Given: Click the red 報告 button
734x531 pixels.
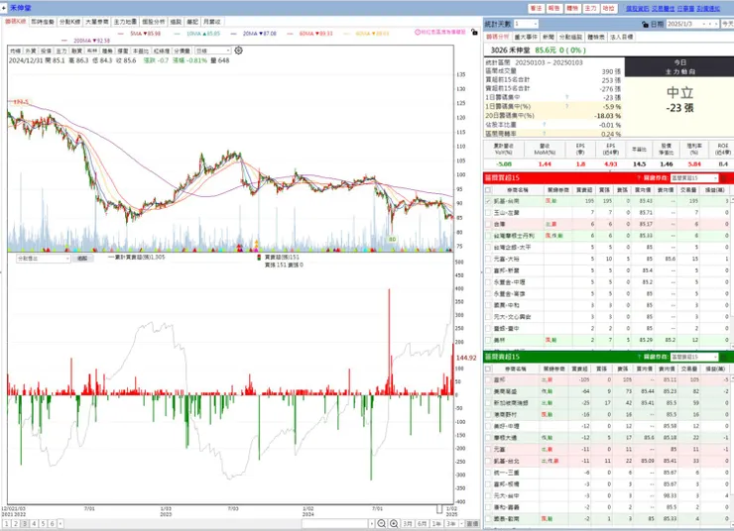Looking at the screenshot, I should (x=554, y=8).
